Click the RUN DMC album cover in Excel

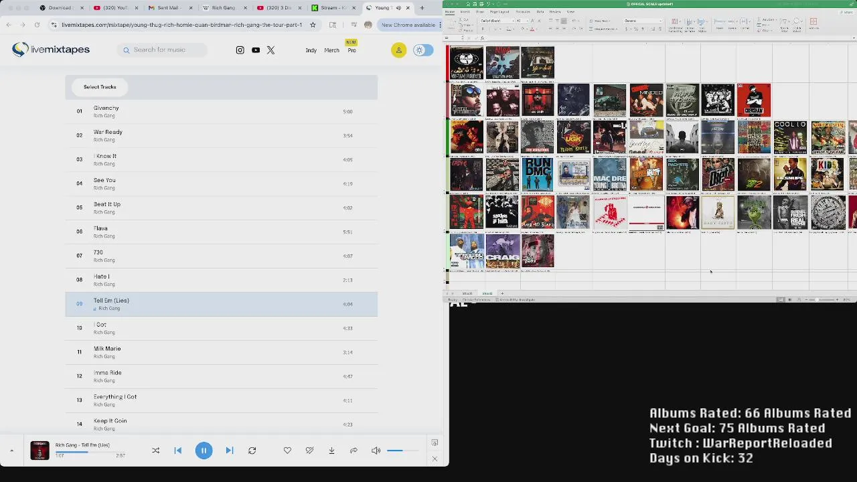[538, 174]
